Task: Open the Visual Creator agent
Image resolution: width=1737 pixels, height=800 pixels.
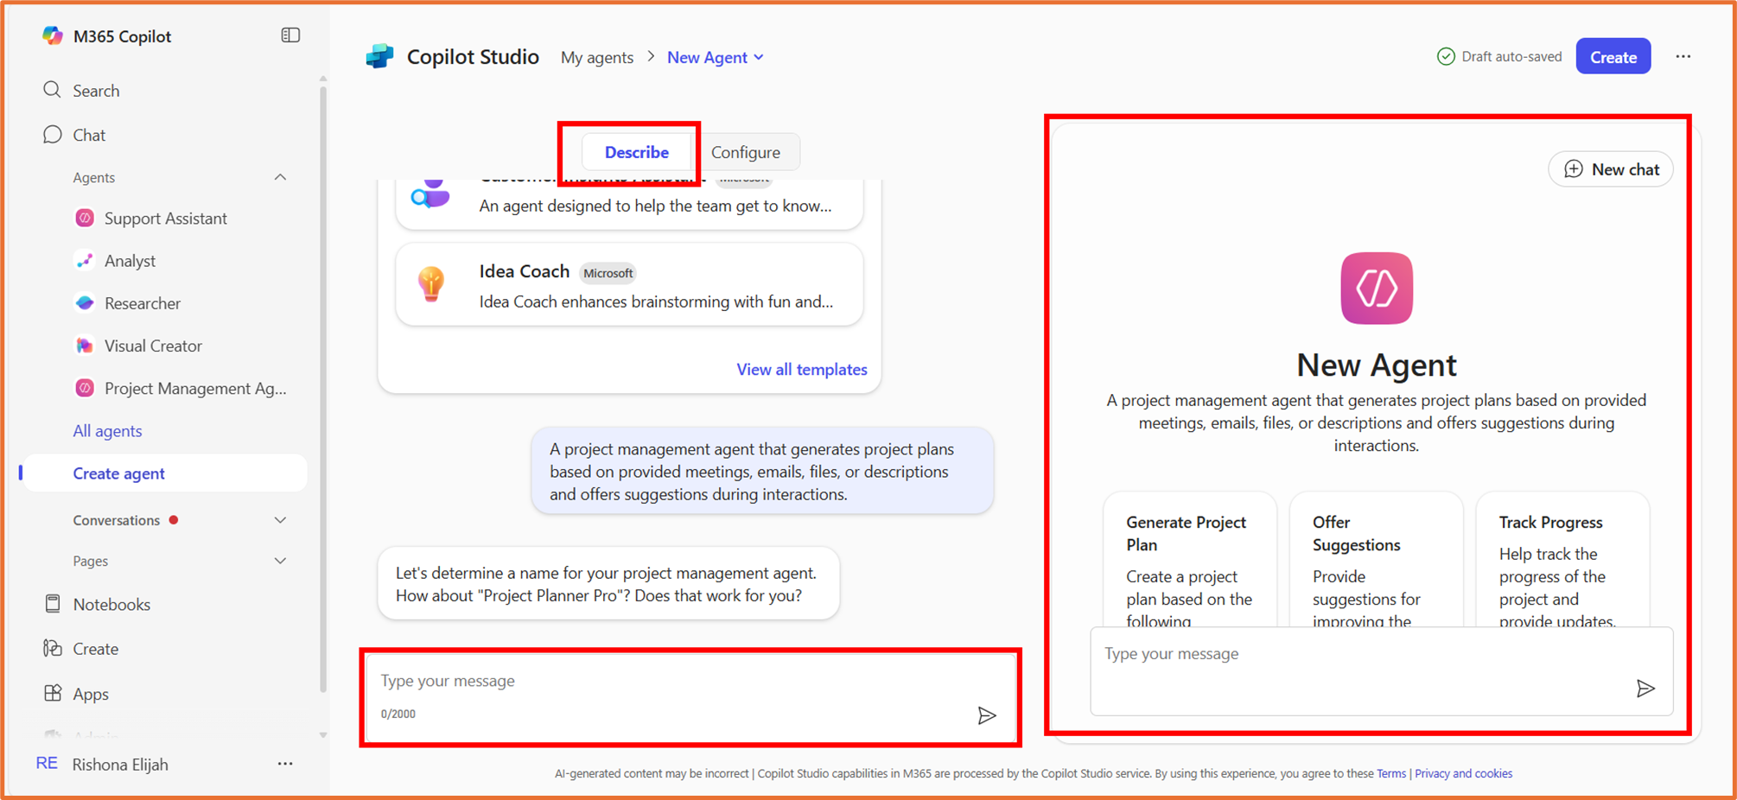Action: tap(153, 345)
